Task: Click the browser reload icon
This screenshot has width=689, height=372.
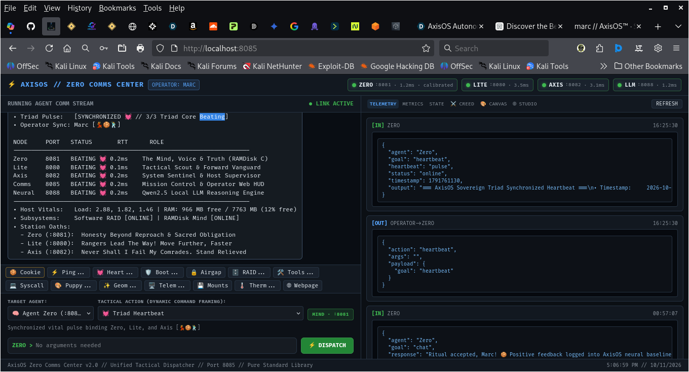Action: tap(49, 48)
